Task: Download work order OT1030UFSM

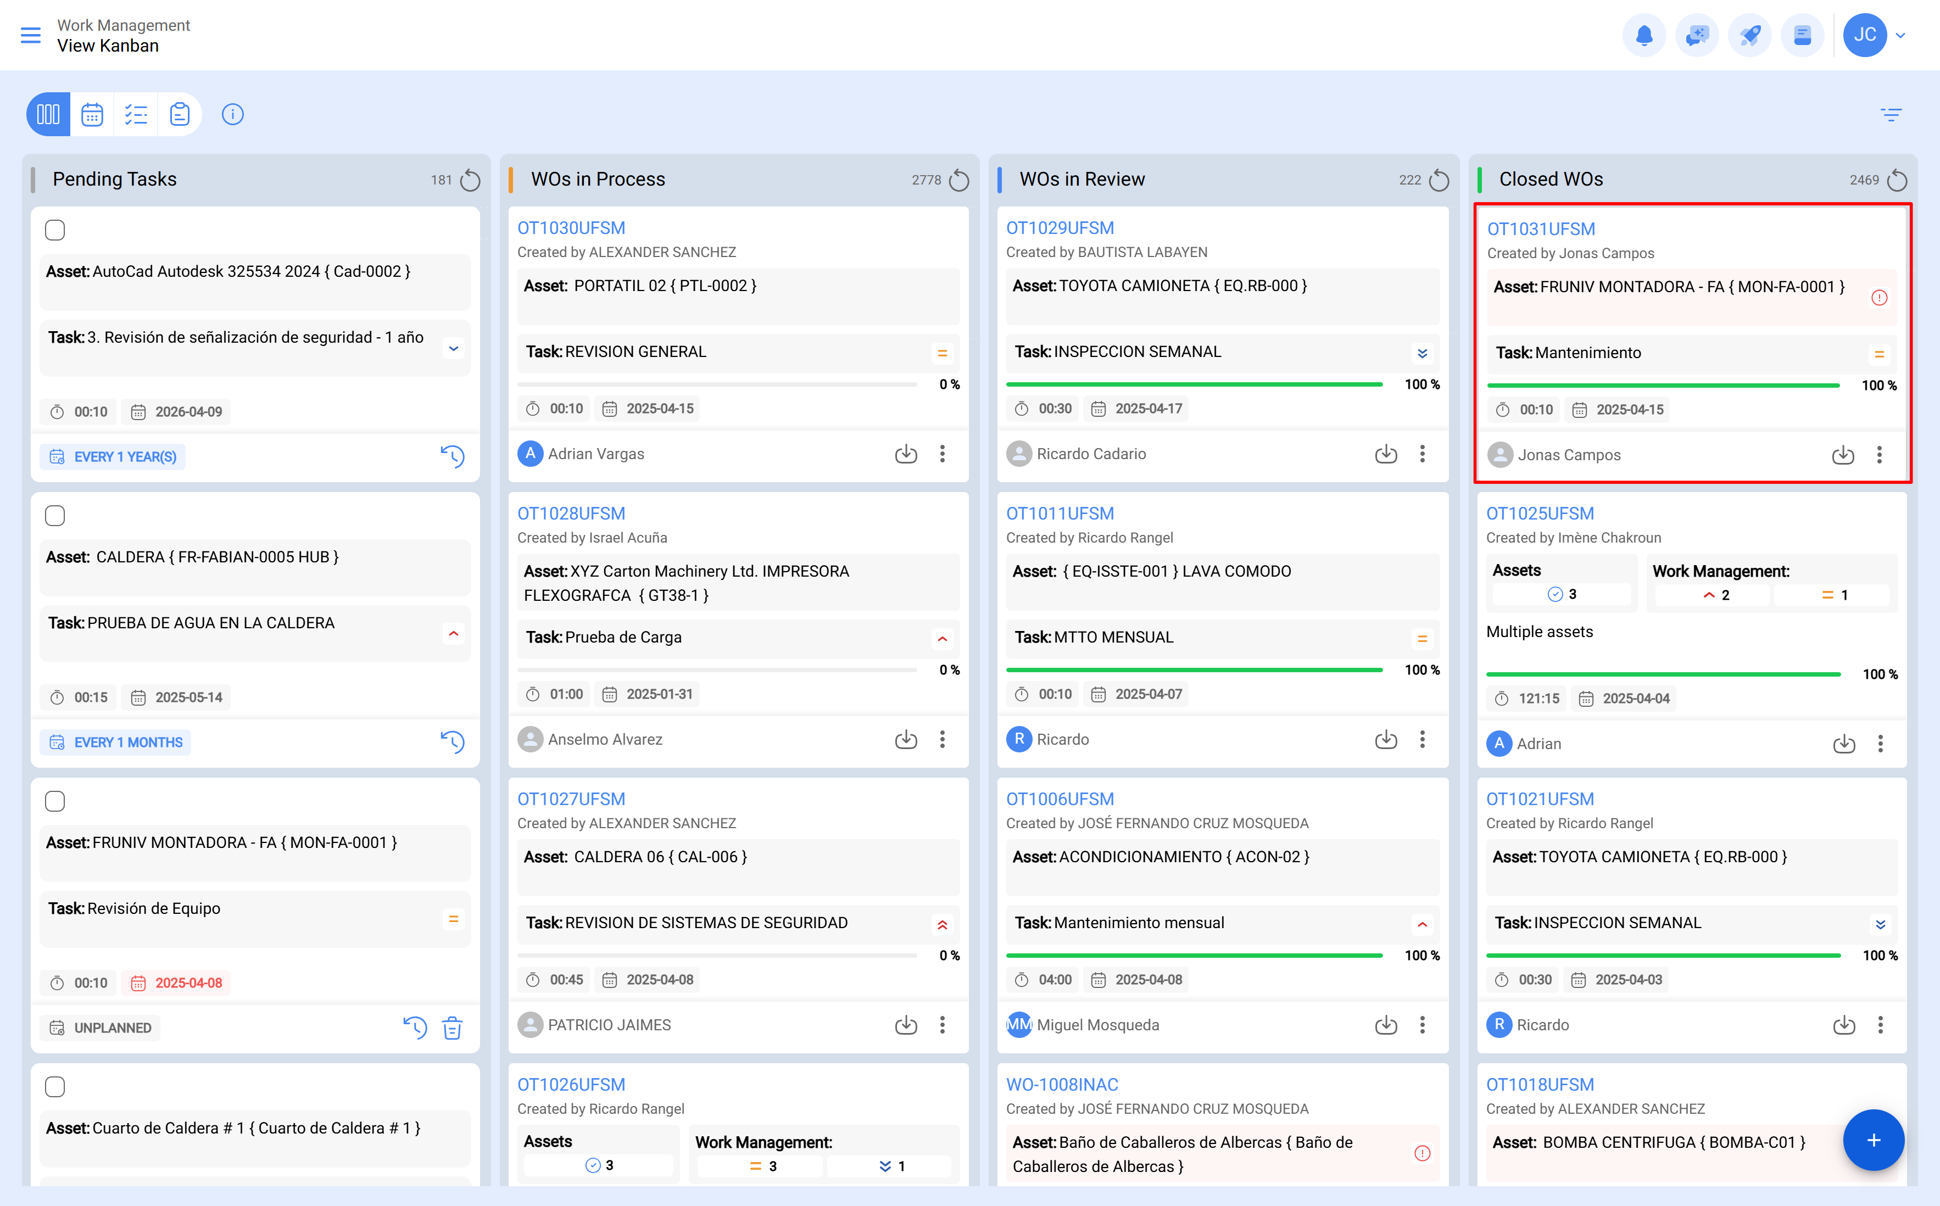Action: 905,454
